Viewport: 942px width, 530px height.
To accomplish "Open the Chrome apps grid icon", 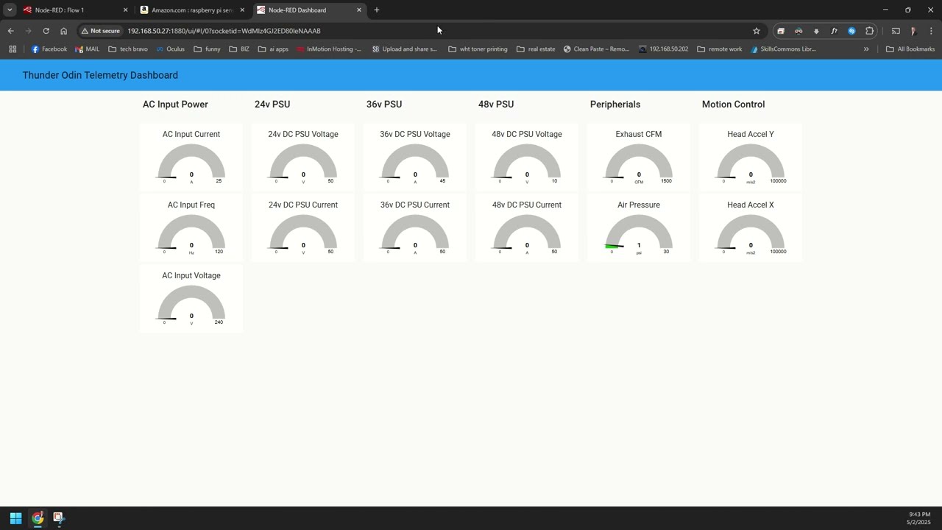I will coord(13,49).
